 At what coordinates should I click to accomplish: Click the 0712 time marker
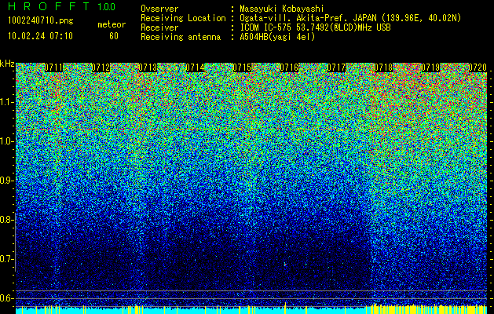coord(101,68)
